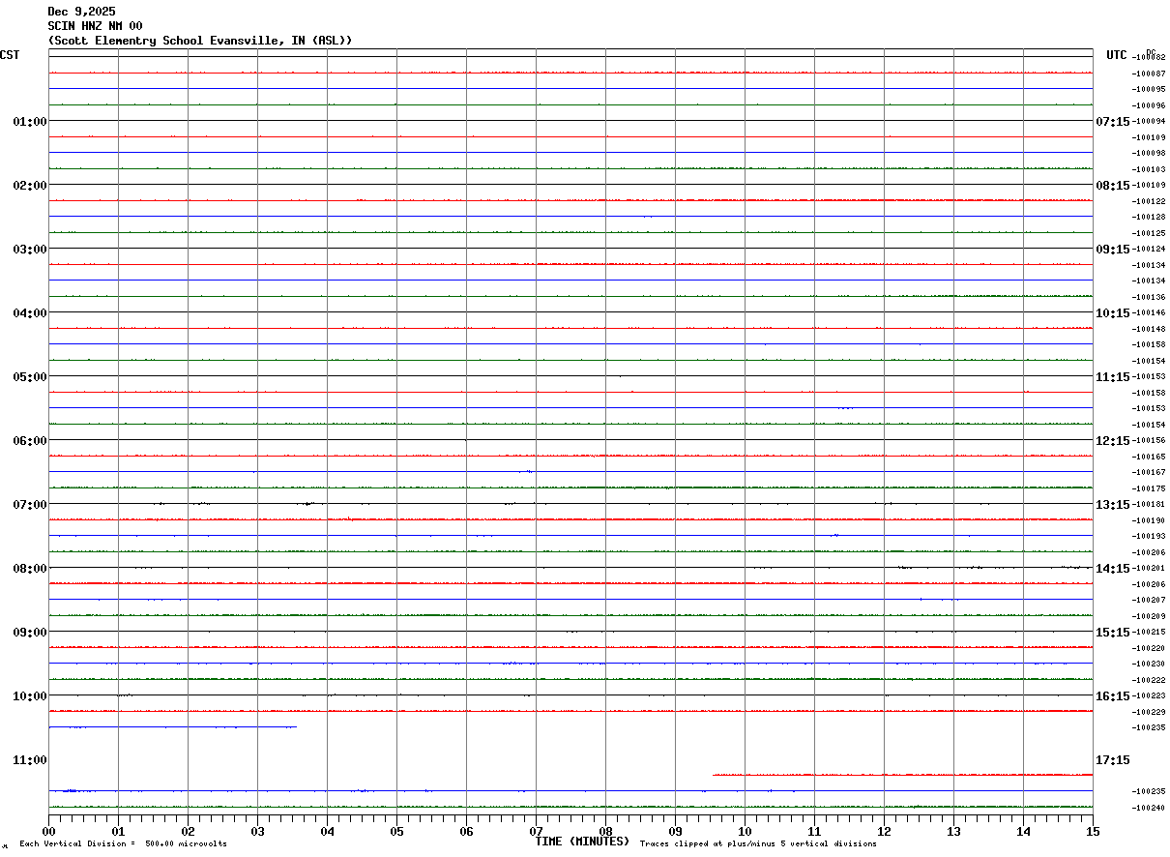Click the DC offset value "-100240"
Viewport: 1170px width, 857px height.
pyautogui.click(x=1149, y=808)
